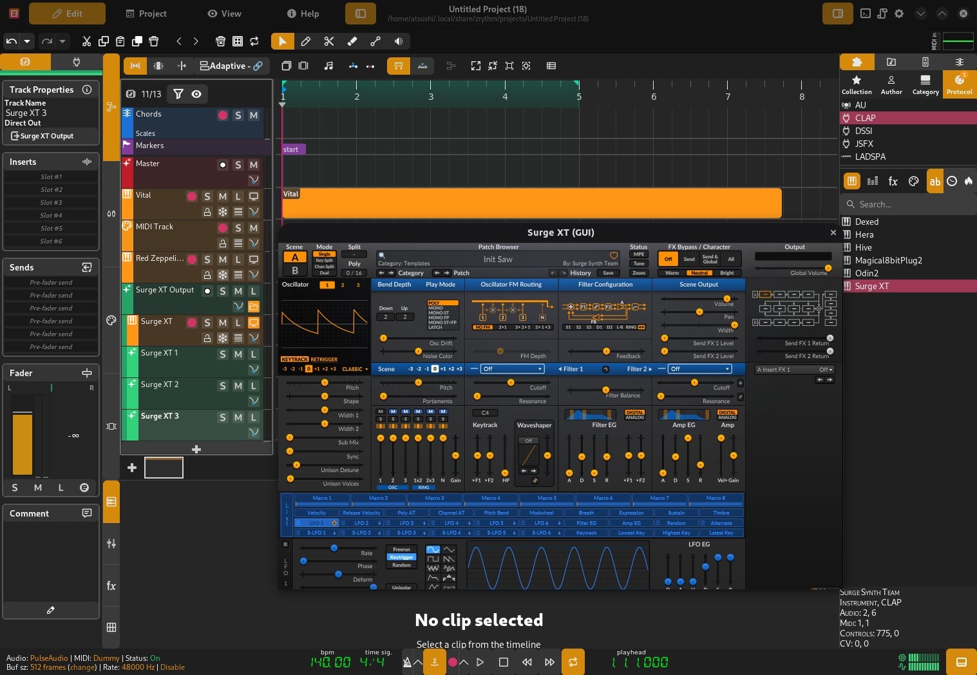
Task: Select the pencil edit tool
Action: pyautogui.click(x=306, y=41)
